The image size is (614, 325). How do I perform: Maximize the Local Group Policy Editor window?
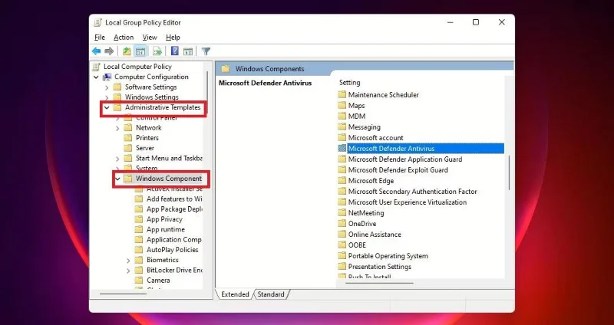476,22
